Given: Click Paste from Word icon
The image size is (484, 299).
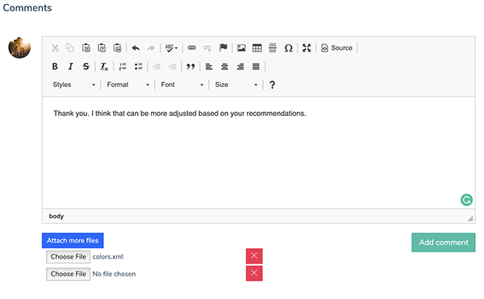Looking at the screenshot, I should 117,48.
